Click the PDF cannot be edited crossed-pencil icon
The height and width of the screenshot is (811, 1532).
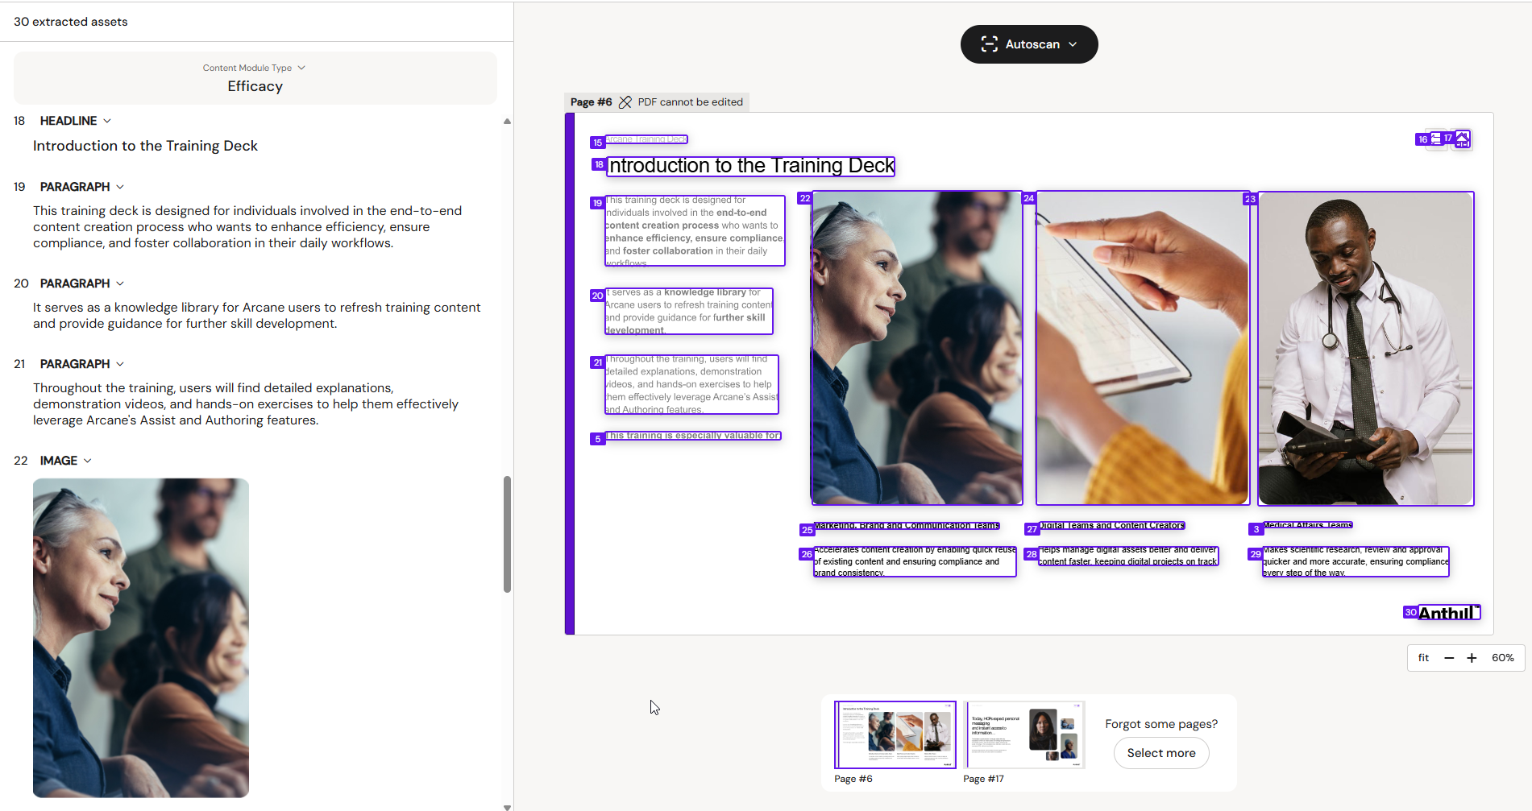coord(625,102)
